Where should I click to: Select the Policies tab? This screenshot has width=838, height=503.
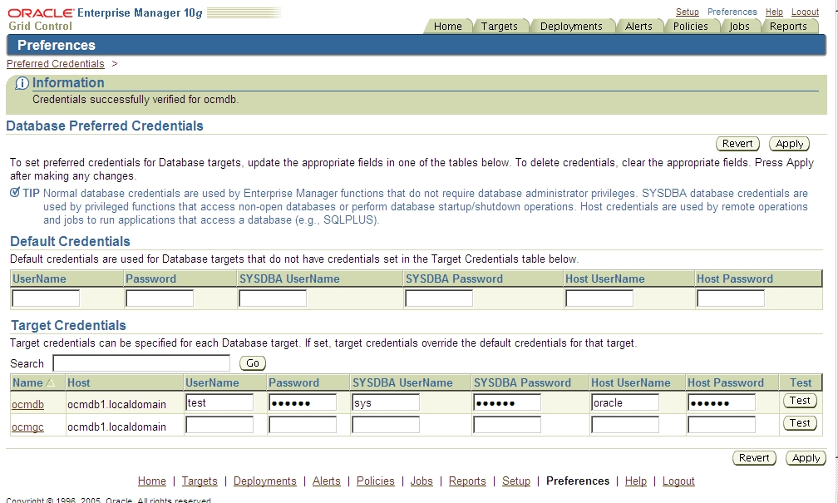691,27
